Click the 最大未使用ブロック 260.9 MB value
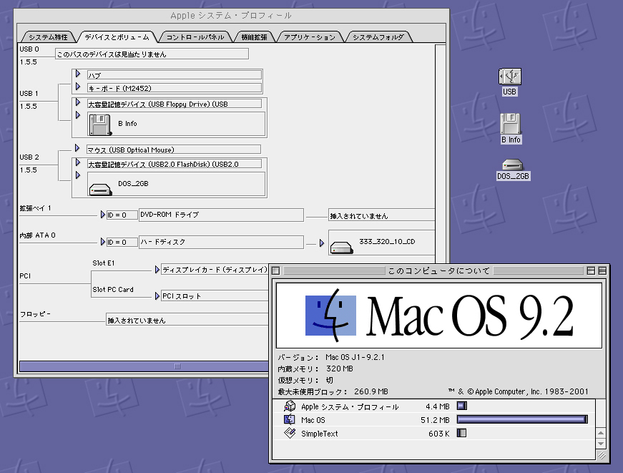 371,391
